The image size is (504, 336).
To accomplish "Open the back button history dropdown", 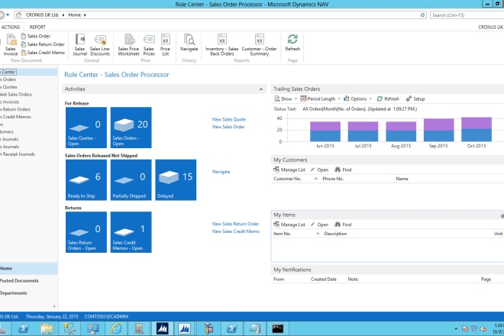I will point(8,15).
